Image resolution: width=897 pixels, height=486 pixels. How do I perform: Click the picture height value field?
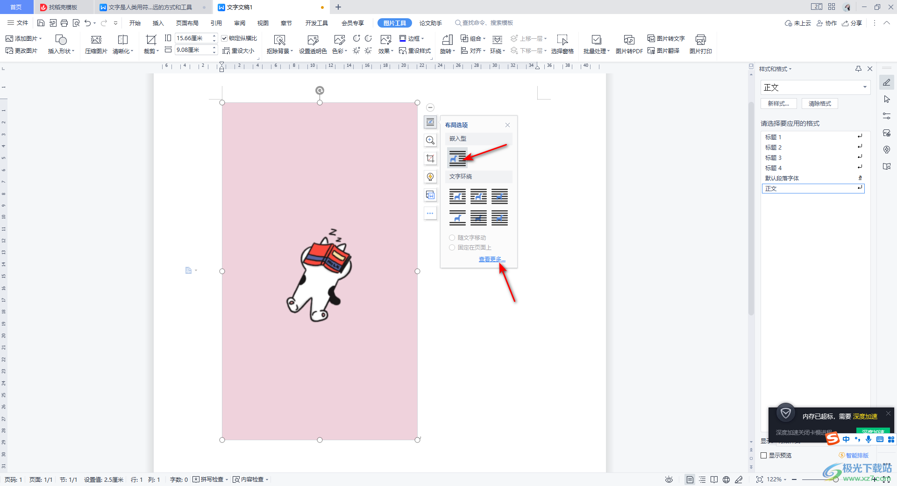click(193, 38)
